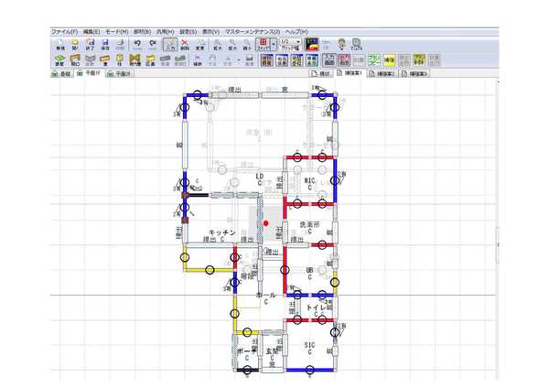Image resolution: width=549 pixels, height=388 pixels.
Task: Click the 変更 (modify) toolbar icon
Action: pyautogui.click(x=199, y=45)
